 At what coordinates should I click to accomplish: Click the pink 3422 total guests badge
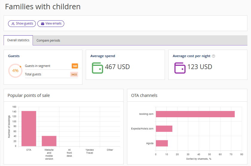pos(74,74)
